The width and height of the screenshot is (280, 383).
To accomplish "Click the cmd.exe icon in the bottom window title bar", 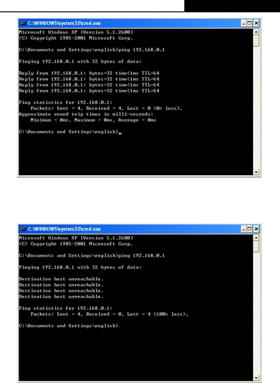I will pyautogui.click(x=23, y=229).
